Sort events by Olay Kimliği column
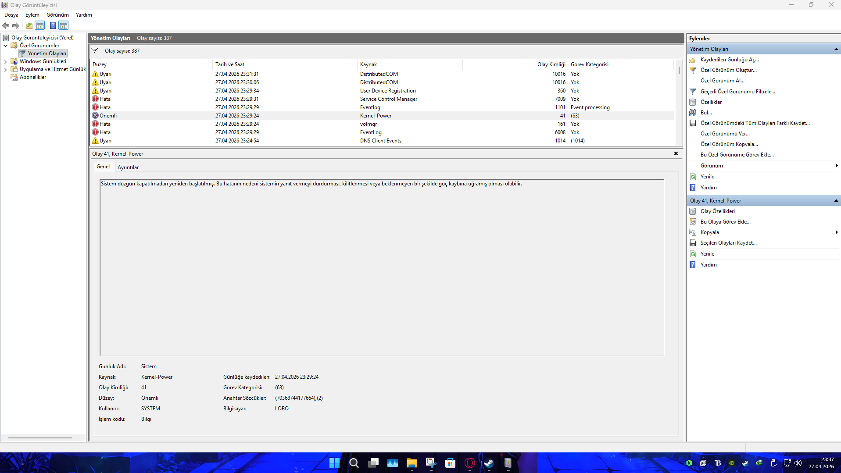Screen dimensions: 841x473 point(515,64)
